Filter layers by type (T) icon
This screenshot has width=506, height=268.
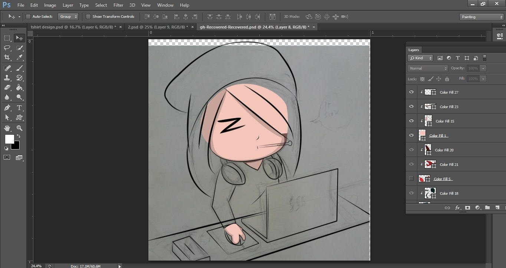(x=457, y=58)
